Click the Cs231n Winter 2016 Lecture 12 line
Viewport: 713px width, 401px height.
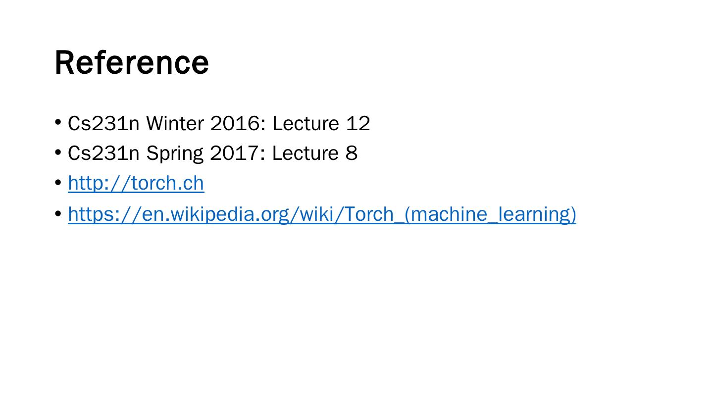pyautogui.click(x=219, y=123)
